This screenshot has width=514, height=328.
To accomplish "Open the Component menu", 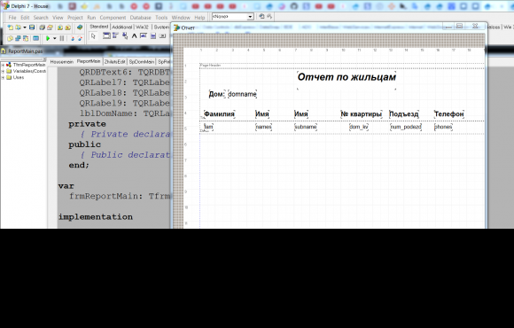I will [x=113, y=18].
